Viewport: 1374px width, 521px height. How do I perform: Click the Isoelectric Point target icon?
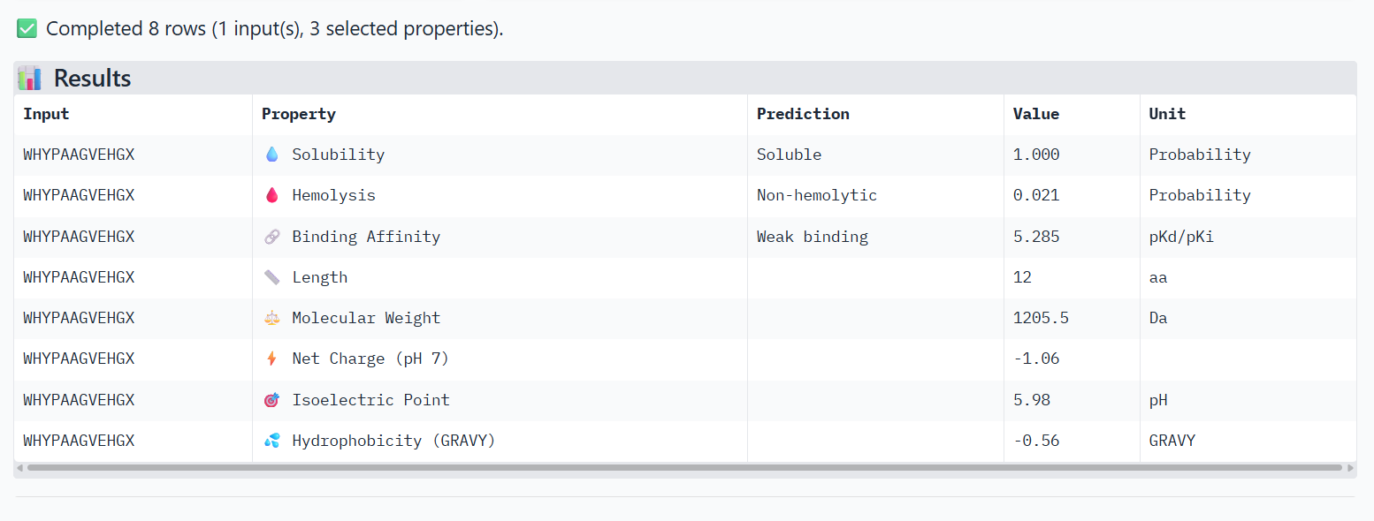click(x=274, y=399)
